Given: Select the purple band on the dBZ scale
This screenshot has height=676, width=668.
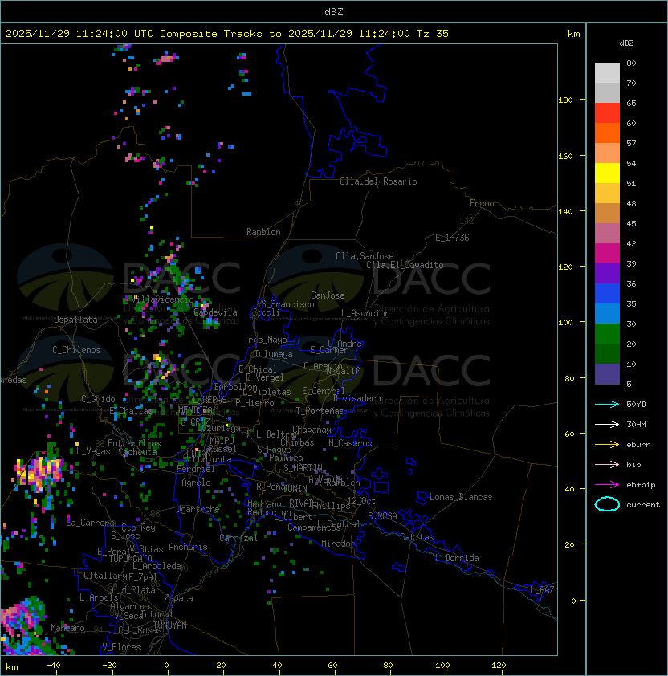Looking at the screenshot, I should click(607, 273).
